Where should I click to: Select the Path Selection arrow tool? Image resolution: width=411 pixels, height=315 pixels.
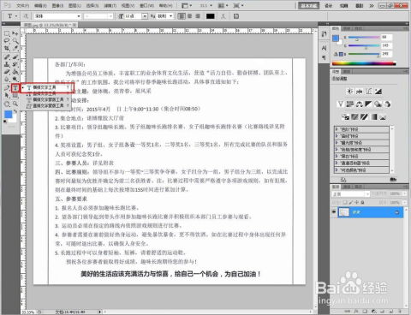click(x=7, y=96)
